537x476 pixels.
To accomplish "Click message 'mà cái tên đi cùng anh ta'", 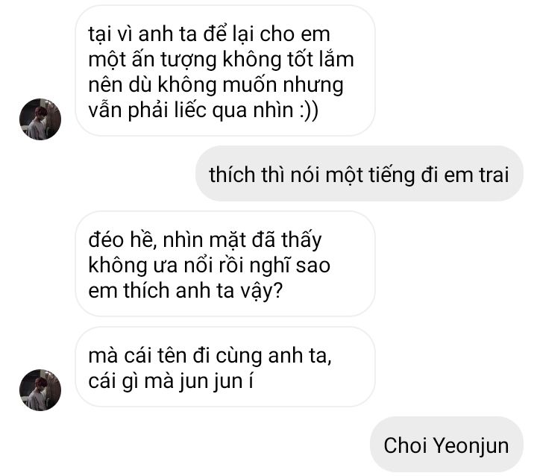I will (x=225, y=367).
